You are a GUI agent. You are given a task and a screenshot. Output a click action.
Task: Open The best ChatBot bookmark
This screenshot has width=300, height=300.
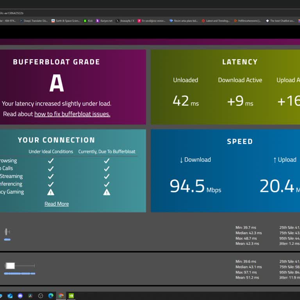click(x=280, y=21)
